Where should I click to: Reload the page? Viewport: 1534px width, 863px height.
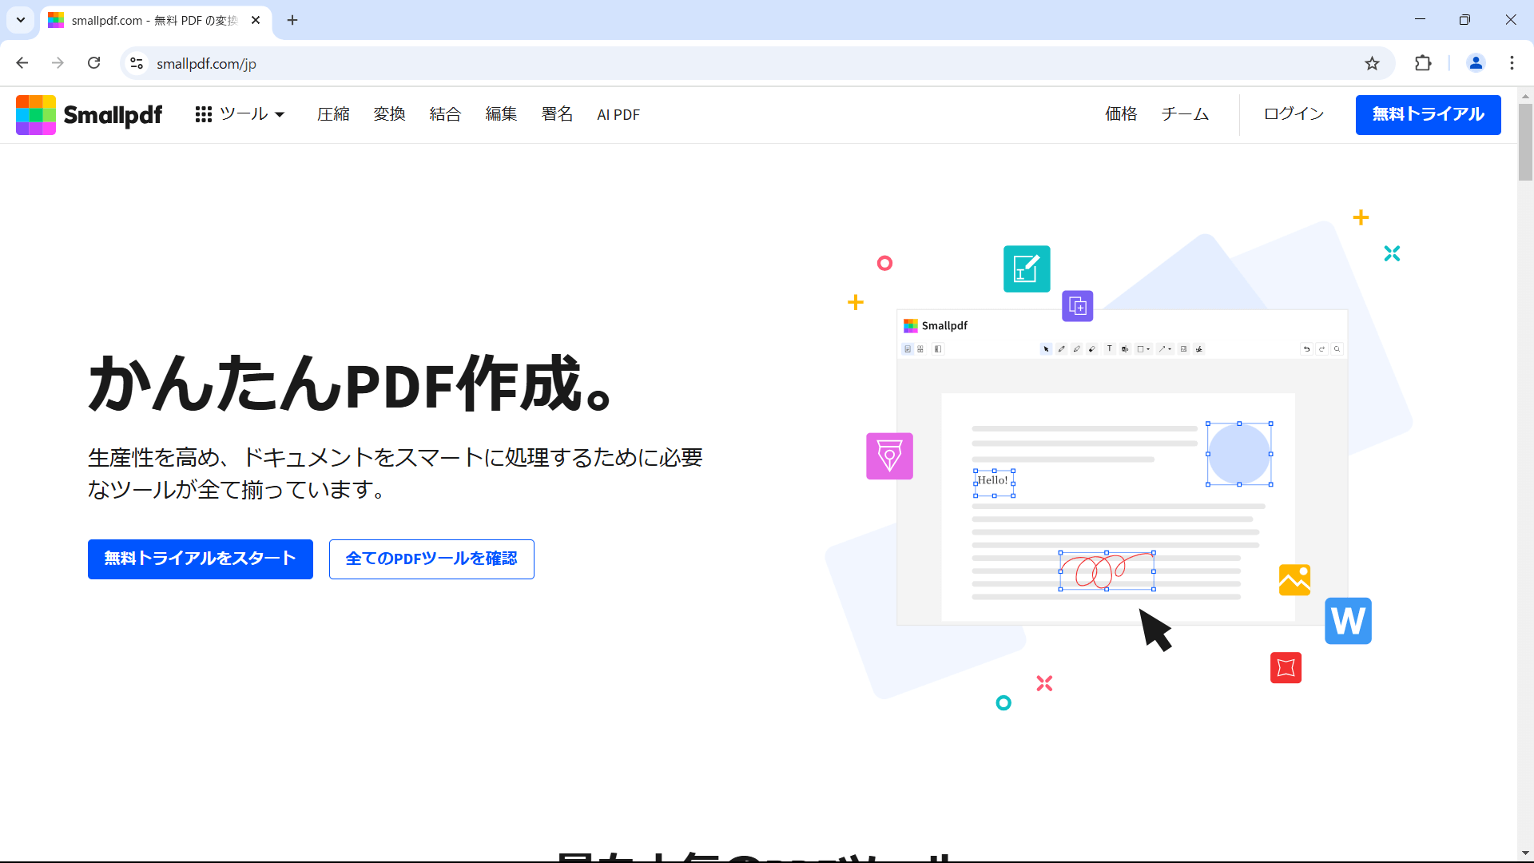point(94,63)
